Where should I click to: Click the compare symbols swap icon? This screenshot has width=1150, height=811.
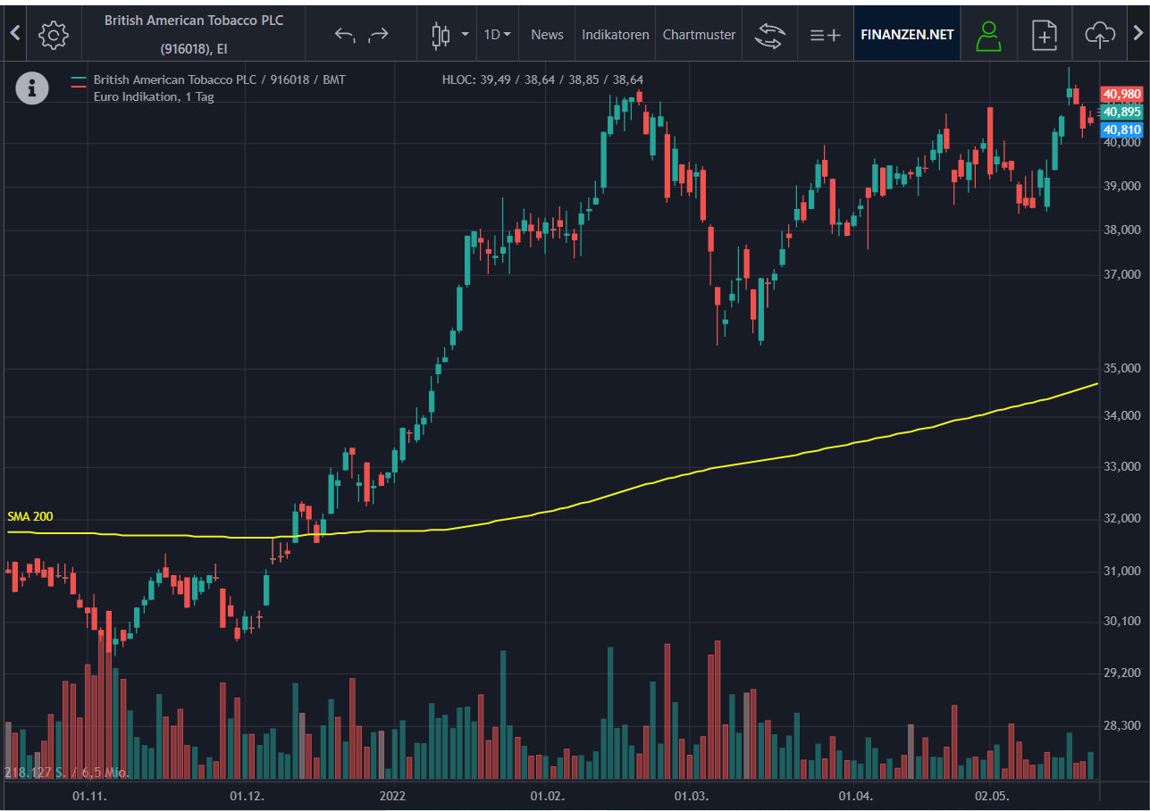(x=768, y=35)
